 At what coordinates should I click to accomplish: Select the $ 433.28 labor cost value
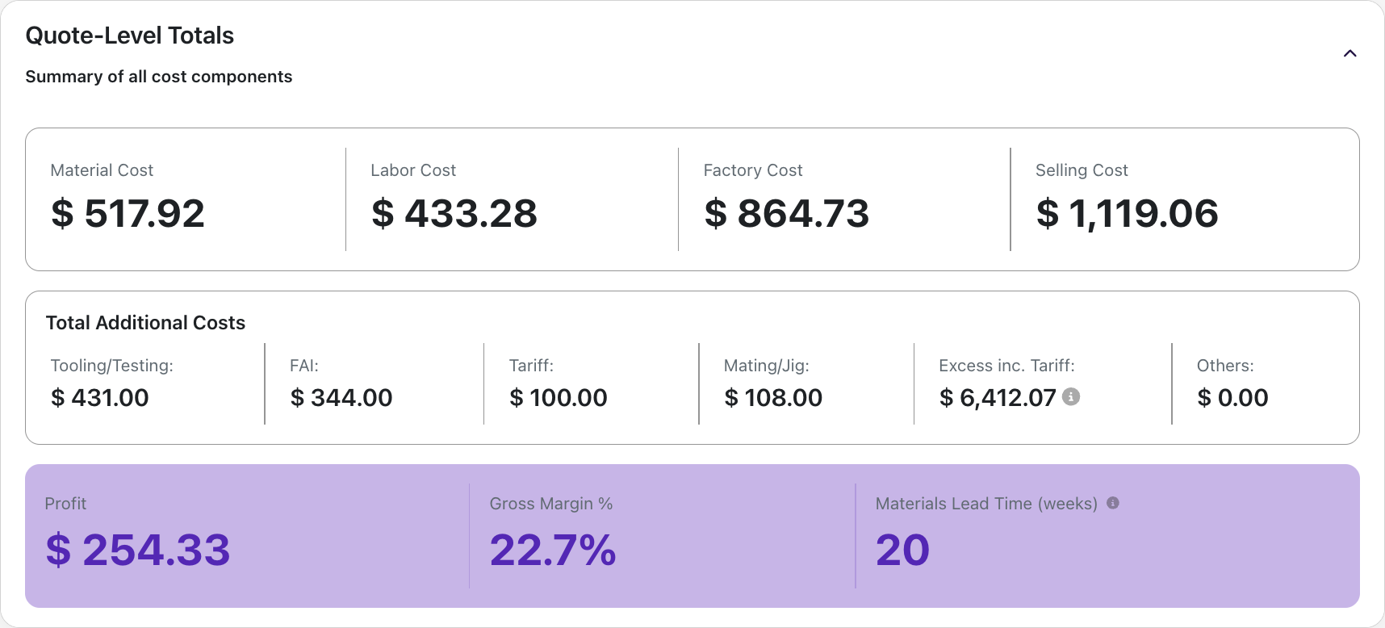pos(454,213)
